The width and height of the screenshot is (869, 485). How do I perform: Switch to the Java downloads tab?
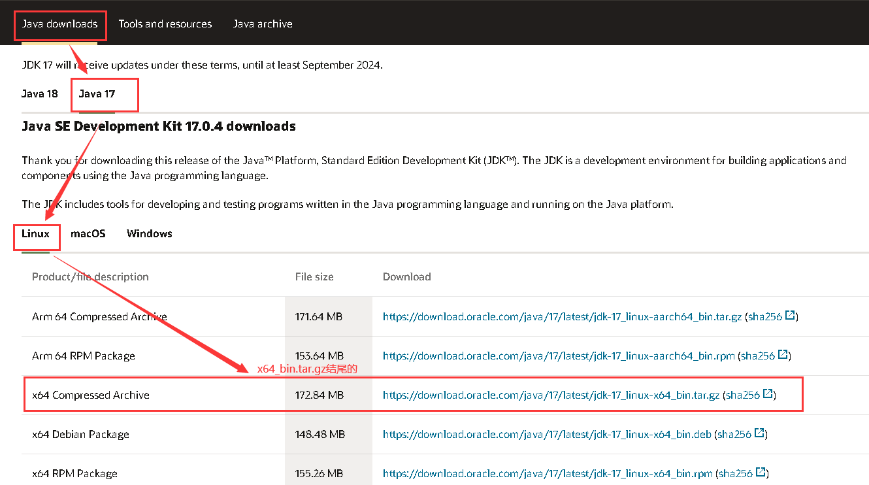click(x=59, y=24)
